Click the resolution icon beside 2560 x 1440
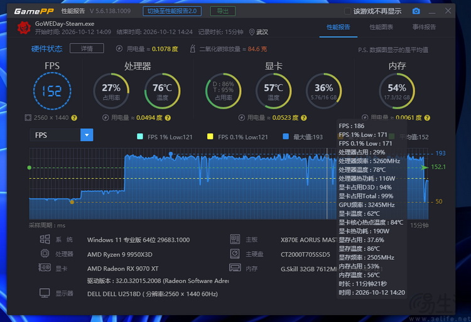The width and height of the screenshot is (471, 322). point(28,117)
